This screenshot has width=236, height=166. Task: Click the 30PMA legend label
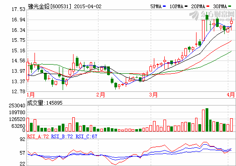[220, 6]
